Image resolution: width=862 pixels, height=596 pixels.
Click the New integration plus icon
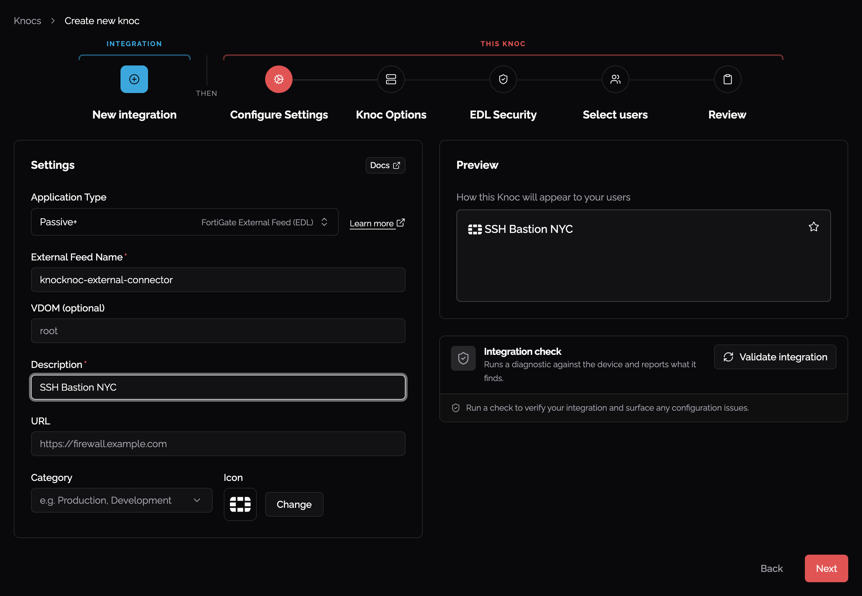[134, 79]
